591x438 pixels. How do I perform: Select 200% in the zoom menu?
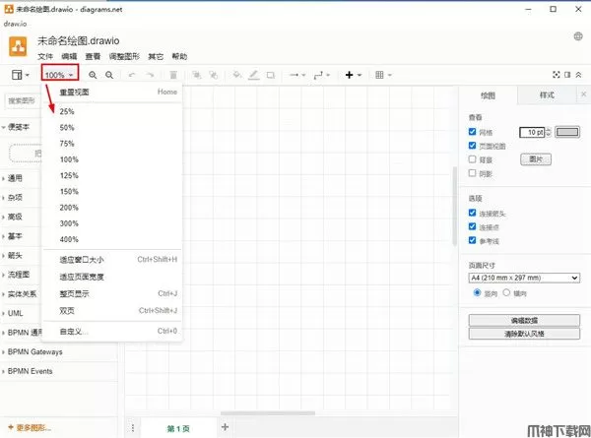(x=69, y=208)
